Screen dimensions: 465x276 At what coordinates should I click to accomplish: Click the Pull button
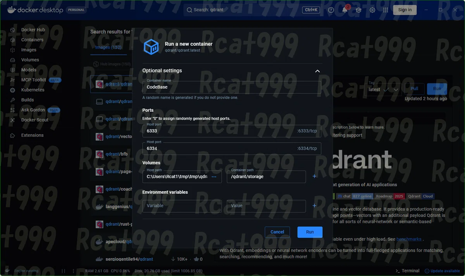(414, 89)
